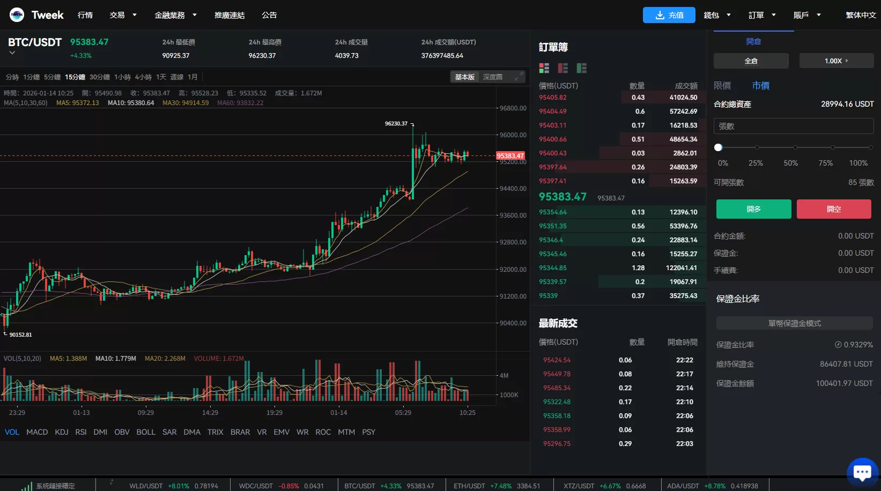Click the Tweek logo icon
881x491 pixels.
[x=17, y=14]
